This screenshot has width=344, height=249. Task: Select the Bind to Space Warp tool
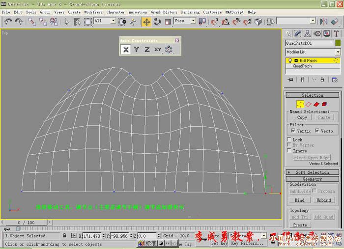click(x=54, y=22)
